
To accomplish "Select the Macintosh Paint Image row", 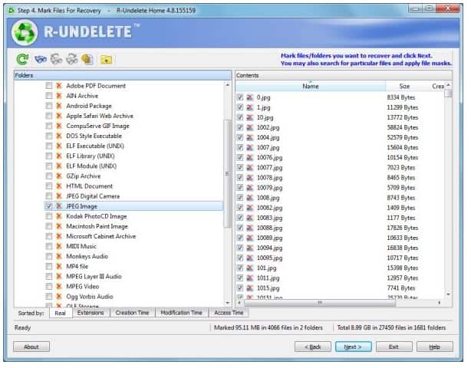I will (x=97, y=226).
